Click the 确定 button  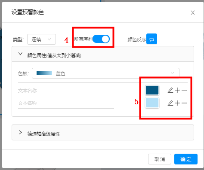186,159
